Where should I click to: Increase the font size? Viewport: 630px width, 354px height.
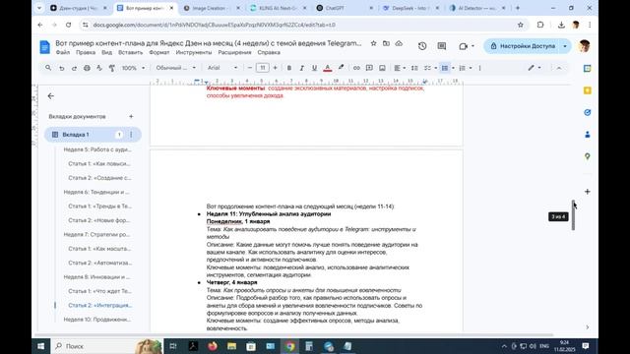click(x=276, y=68)
